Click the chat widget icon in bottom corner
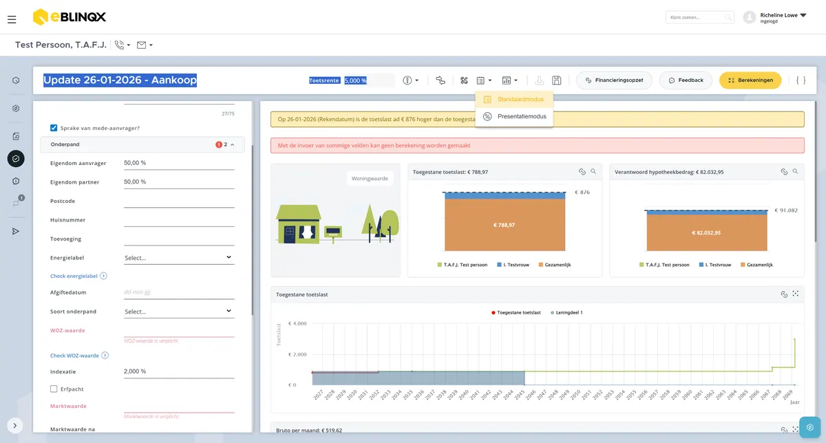826x443 pixels. (x=810, y=427)
